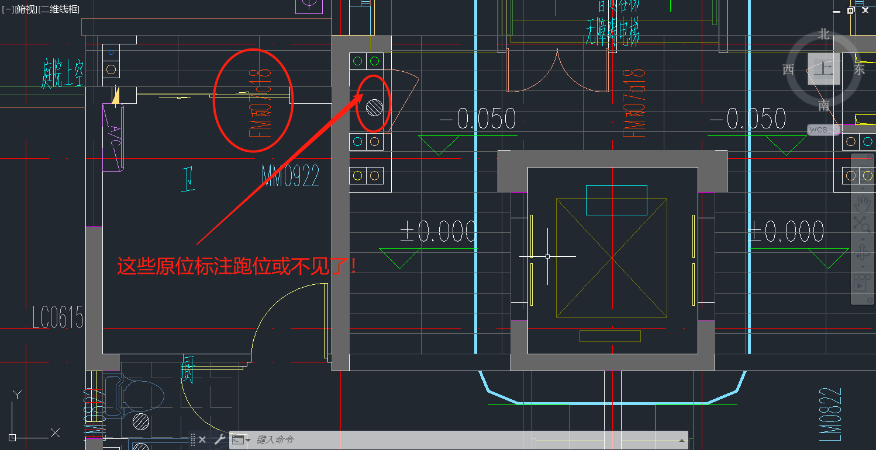The image size is (876, 450).
Task: Select the 卫 bathroom room label
Action: [x=188, y=179]
